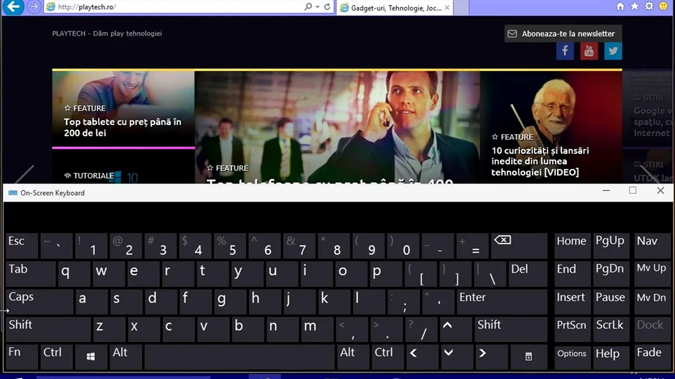The image size is (675, 379).
Task: Open Favorites with the star icon
Action: (634, 7)
